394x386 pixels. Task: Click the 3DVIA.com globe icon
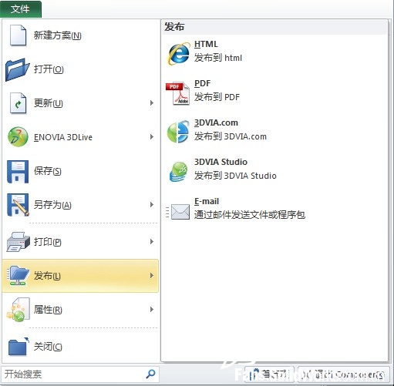pyautogui.click(x=178, y=132)
